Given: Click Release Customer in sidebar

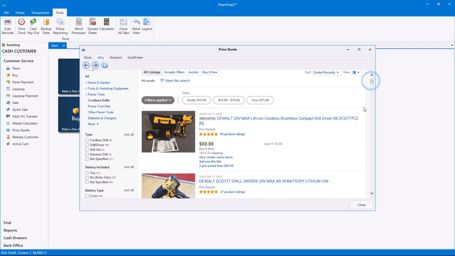Looking at the screenshot, I should [x=25, y=137].
